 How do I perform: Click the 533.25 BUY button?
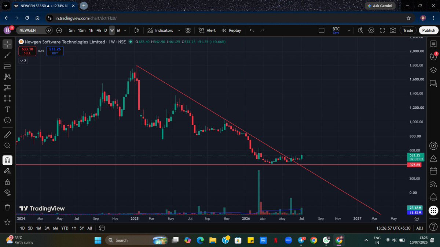(x=55, y=51)
